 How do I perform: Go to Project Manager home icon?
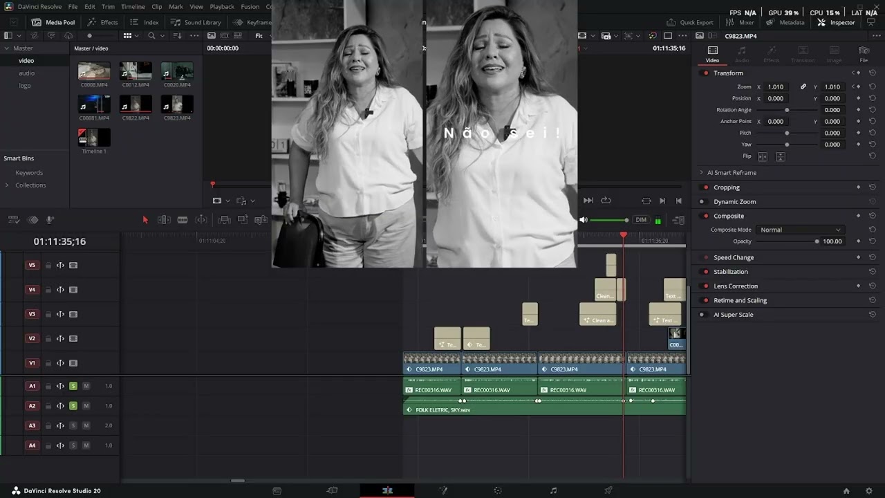[846, 491]
